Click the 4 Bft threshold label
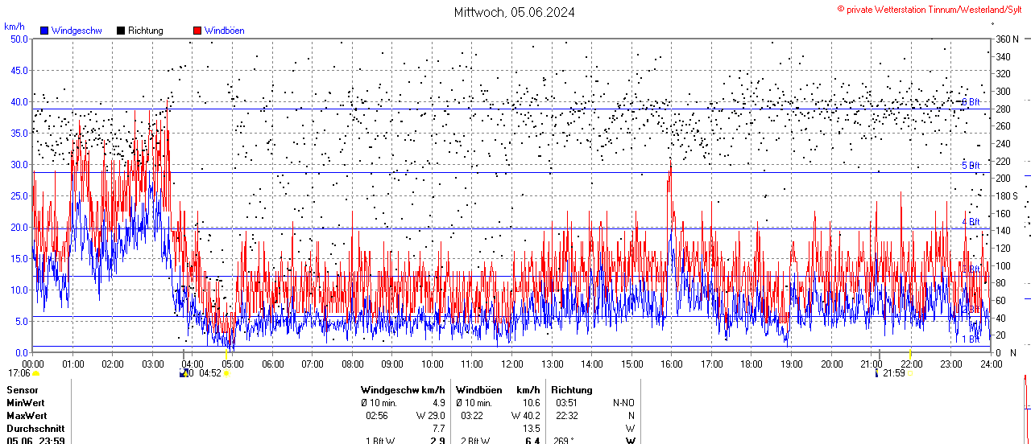 pos(971,222)
